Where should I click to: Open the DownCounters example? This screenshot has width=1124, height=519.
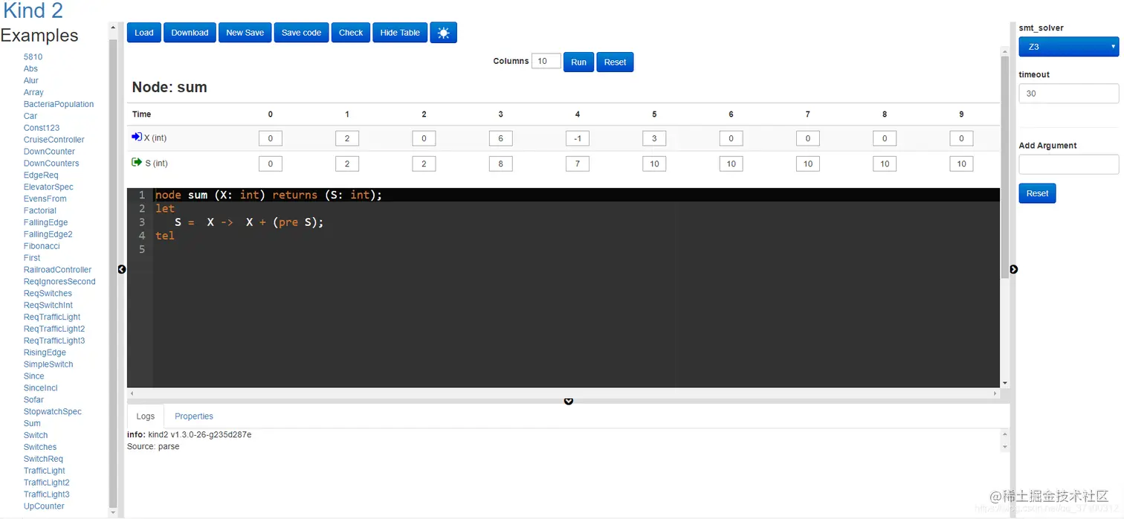pyautogui.click(x=51, y=164)
